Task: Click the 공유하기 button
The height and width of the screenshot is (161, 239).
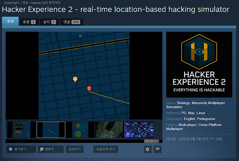Action: [75, 149]
